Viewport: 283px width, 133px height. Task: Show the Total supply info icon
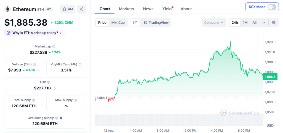click(33, 100)
